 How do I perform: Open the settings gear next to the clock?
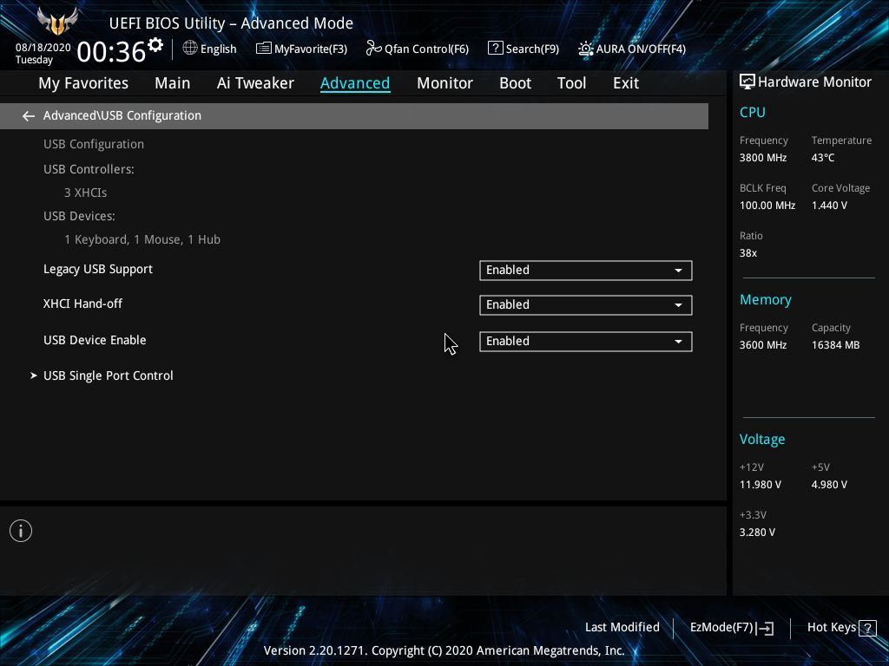tap(155, 45)
